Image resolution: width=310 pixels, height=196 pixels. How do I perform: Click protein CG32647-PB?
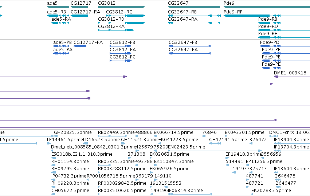coord(183,42)
